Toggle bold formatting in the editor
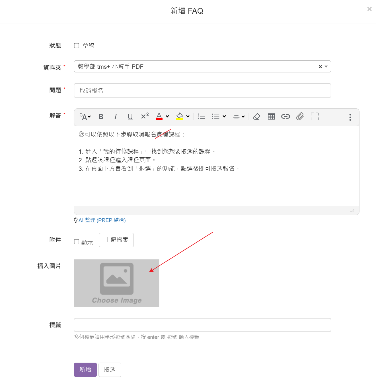The width and height of the screenshot is (376, 388). pos(101,117)
